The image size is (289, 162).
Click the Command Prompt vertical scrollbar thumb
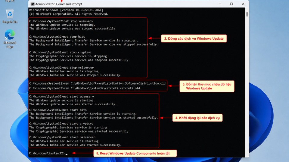point(247,14)
